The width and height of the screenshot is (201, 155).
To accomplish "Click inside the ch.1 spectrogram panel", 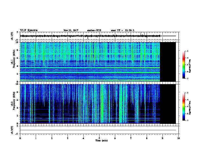I will (90, 62).
